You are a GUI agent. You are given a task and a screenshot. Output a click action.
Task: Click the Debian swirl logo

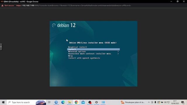click(x=54, y=25)
